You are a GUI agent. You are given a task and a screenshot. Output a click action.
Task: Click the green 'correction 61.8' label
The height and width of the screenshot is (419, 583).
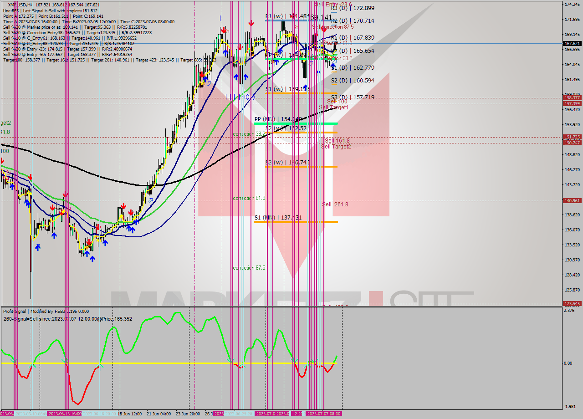249,199
